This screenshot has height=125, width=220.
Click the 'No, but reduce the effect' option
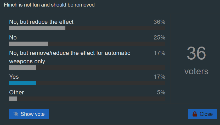[41, 22]
